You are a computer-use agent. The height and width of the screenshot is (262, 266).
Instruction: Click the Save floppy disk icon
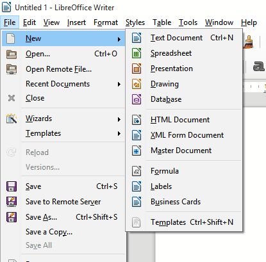(x=12, y=186)
